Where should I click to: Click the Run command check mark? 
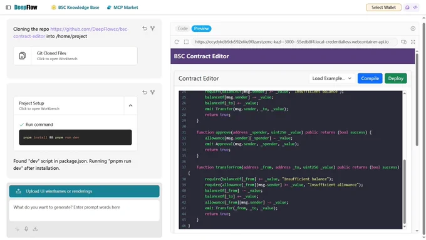(x=21, y=125)
